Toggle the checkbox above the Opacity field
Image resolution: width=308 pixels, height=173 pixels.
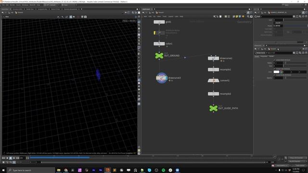pos(274,75)
